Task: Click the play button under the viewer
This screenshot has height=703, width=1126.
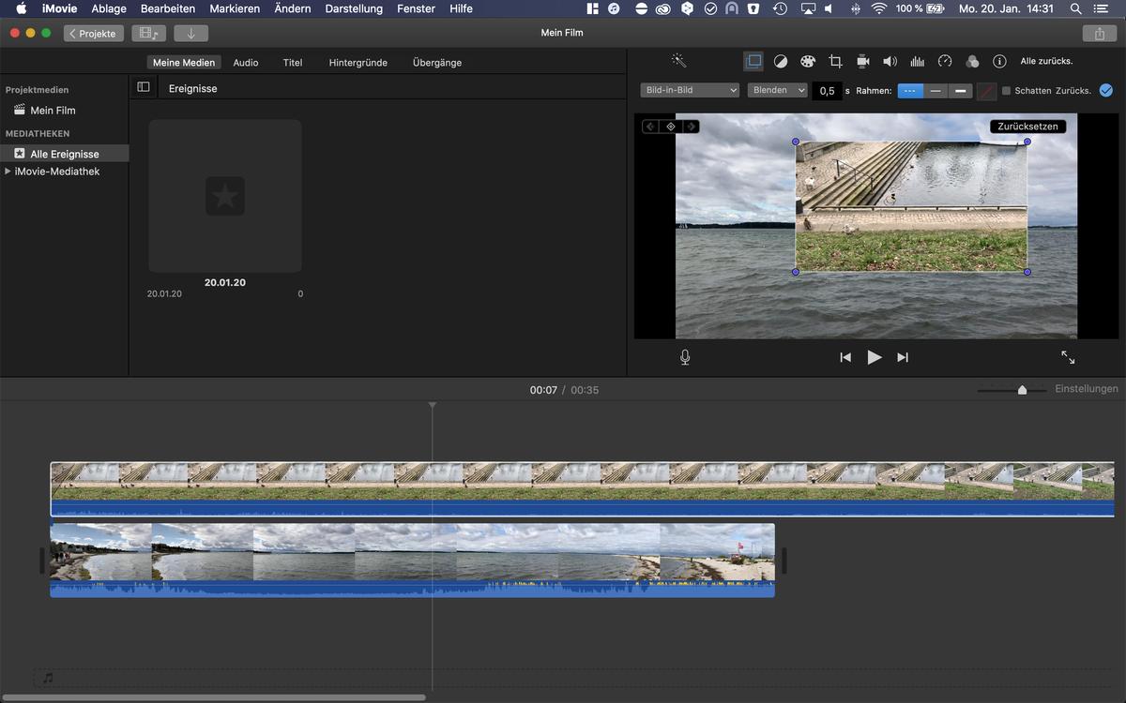Action: coord(875,357)
